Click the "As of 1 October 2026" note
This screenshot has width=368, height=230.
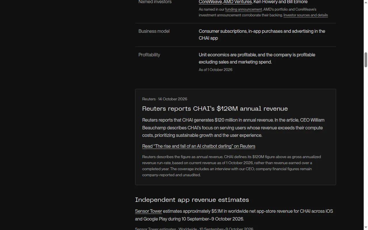pos(215,70)
